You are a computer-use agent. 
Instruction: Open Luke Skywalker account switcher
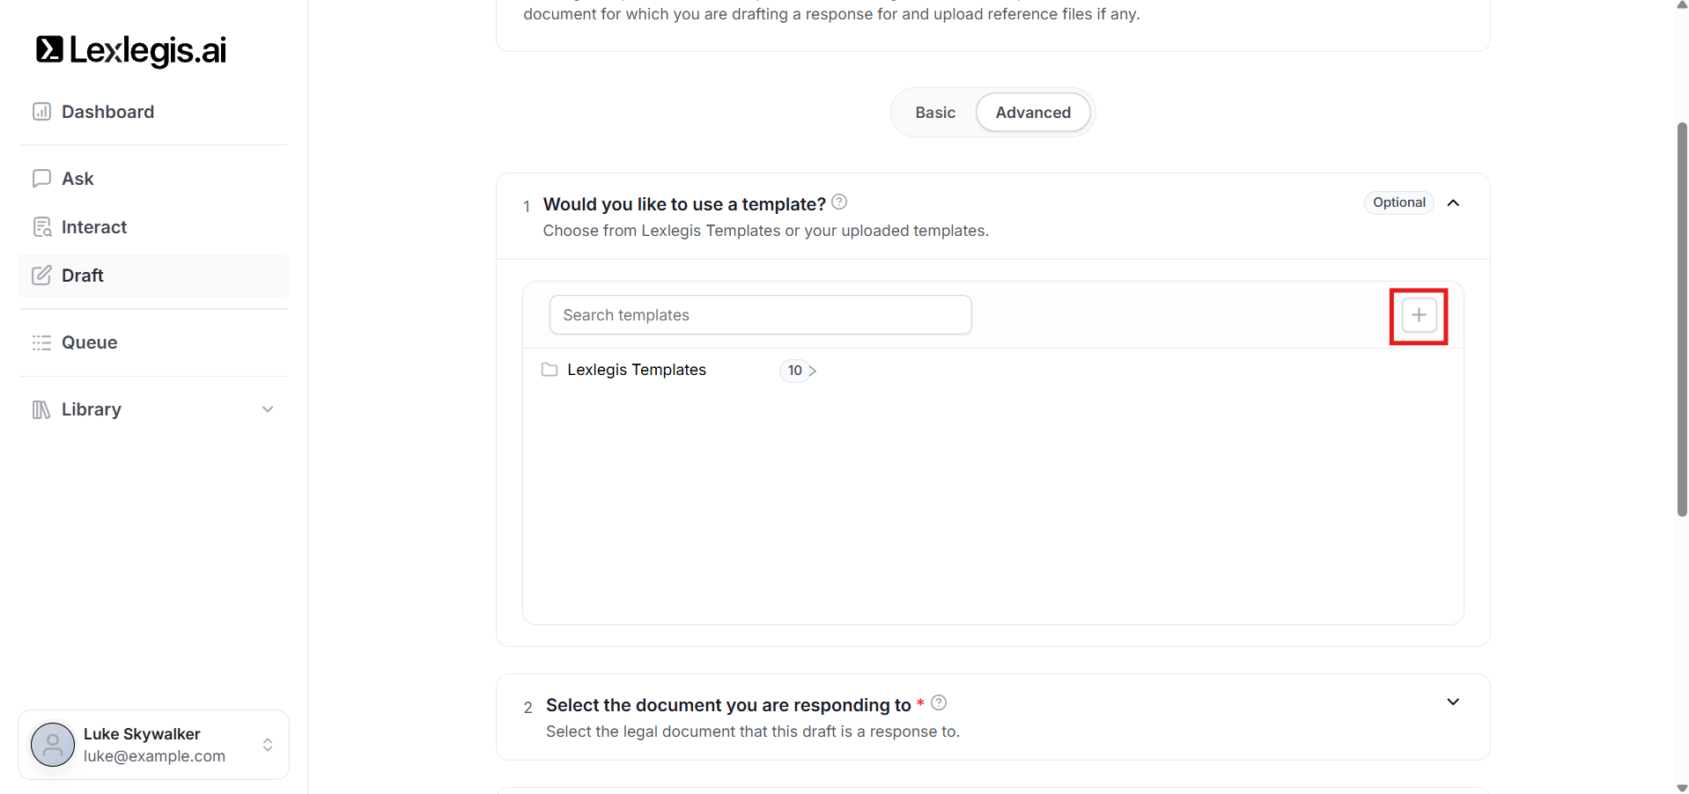click(268, 745)
